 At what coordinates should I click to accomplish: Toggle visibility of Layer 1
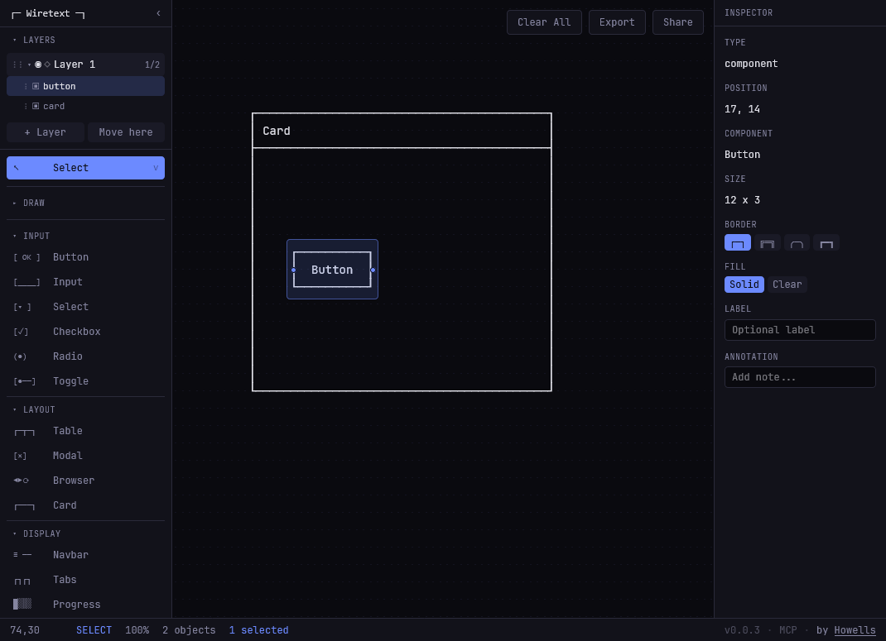pyautogui.click(x=38, y=65)
